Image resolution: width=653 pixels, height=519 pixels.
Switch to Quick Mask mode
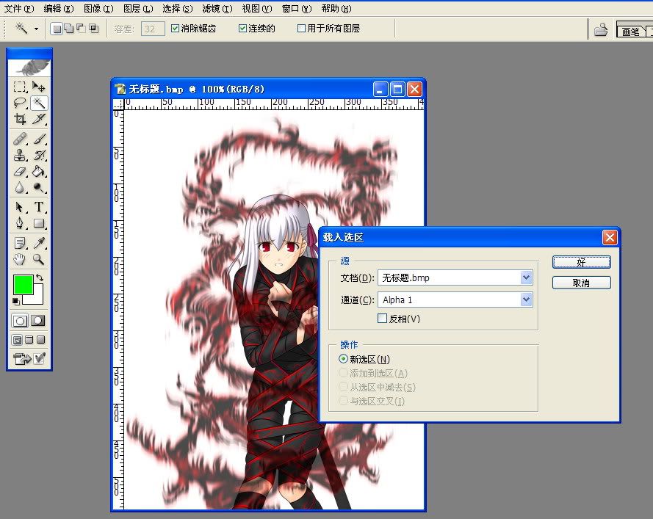coord(38,321)
